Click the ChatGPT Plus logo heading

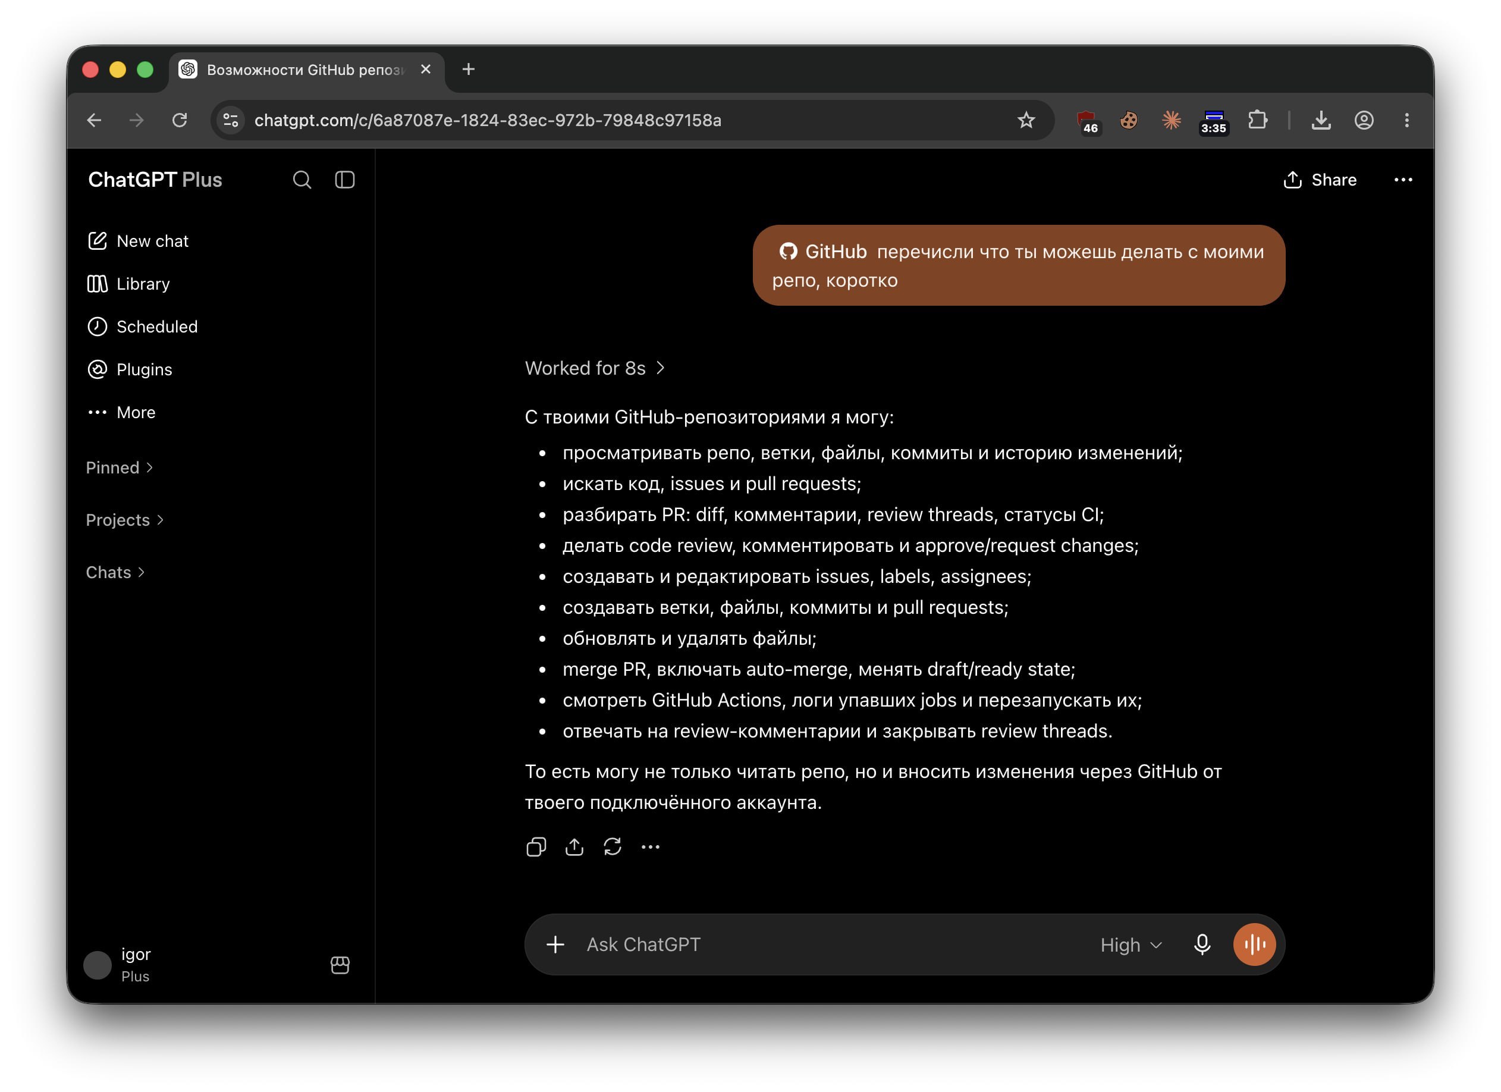[x=155, y=180]
